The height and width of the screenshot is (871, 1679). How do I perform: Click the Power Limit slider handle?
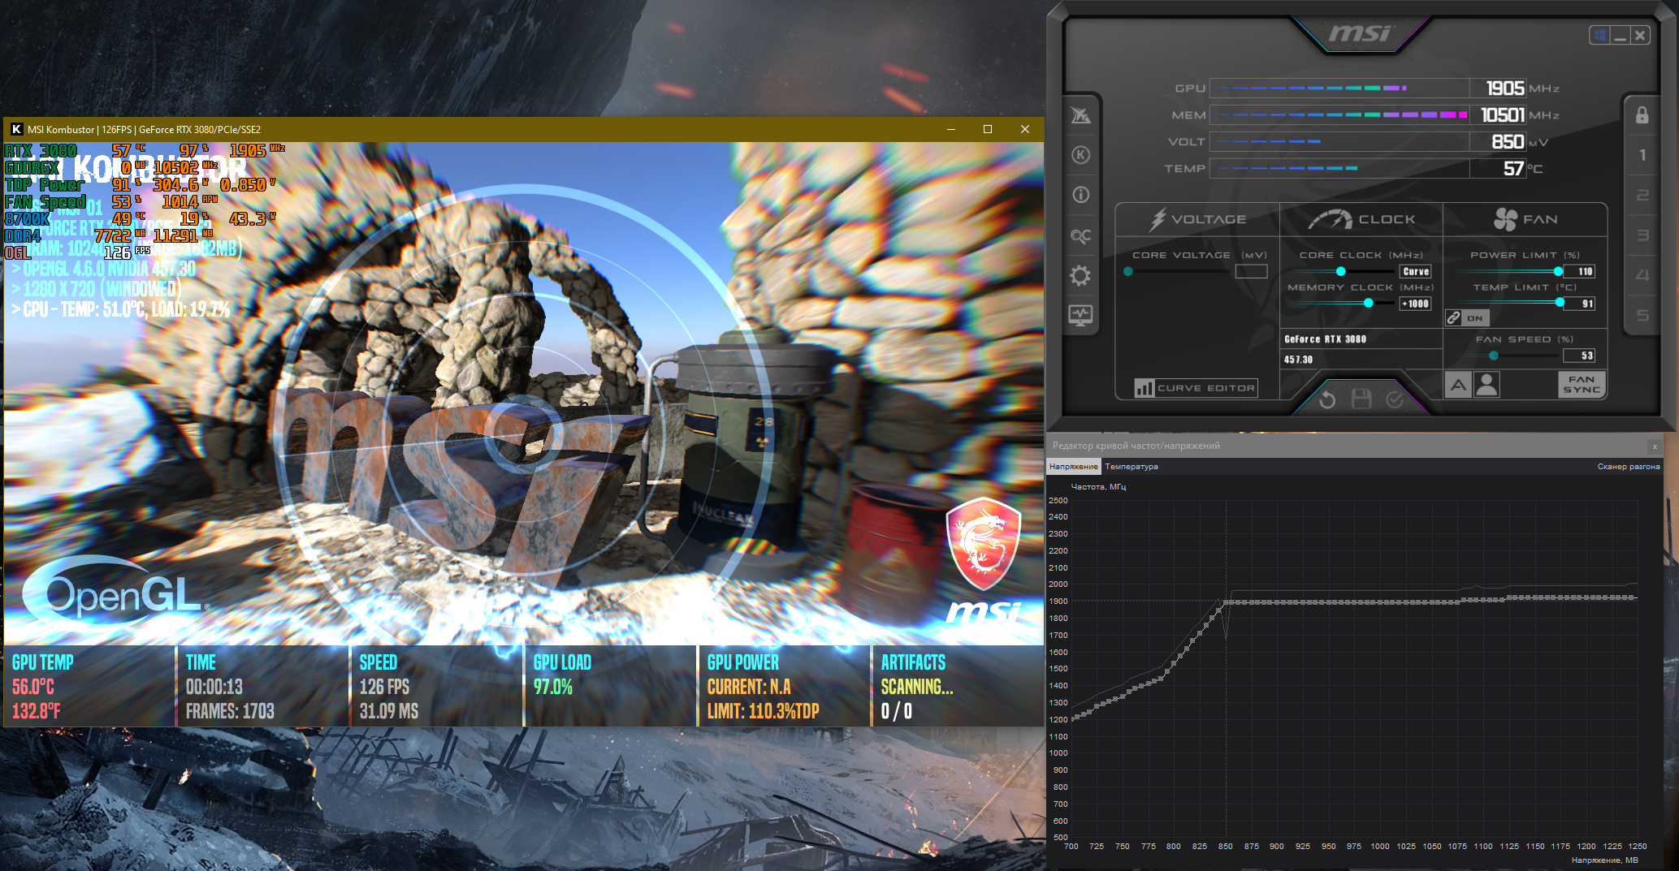click(x=1558, y=271)
